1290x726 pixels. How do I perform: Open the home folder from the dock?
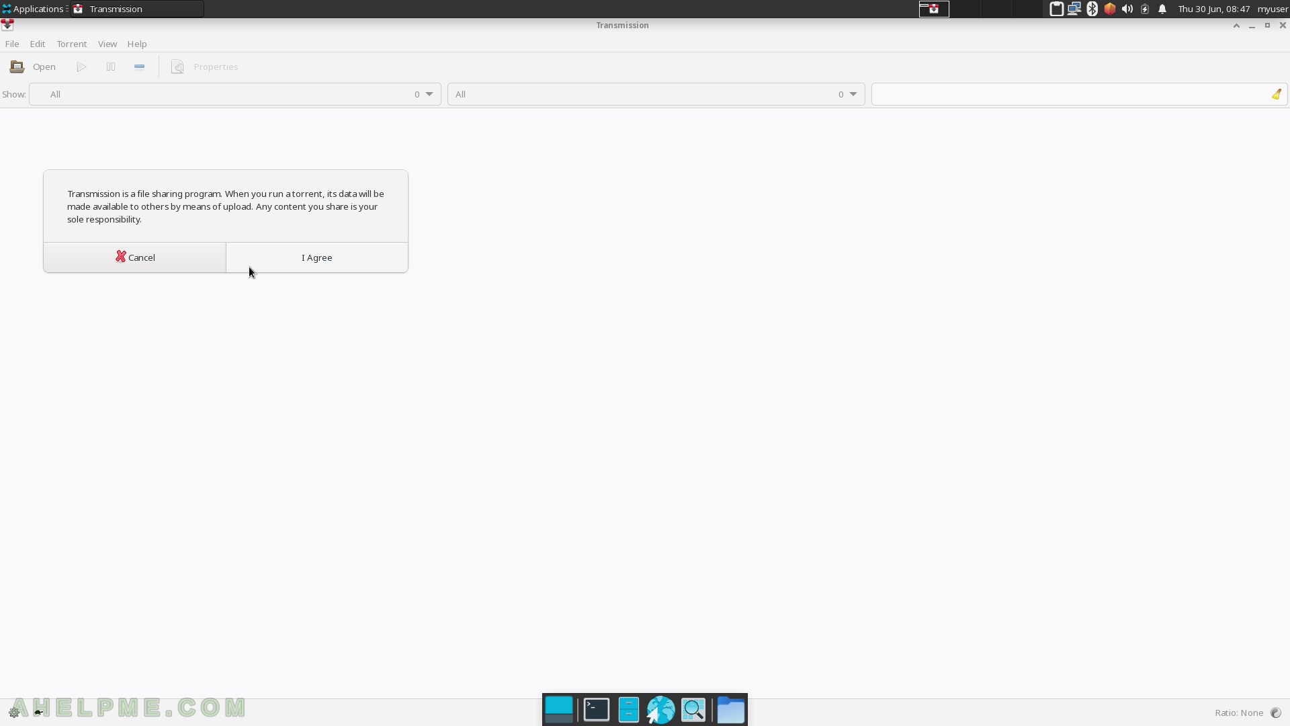(x=731, y=710)
